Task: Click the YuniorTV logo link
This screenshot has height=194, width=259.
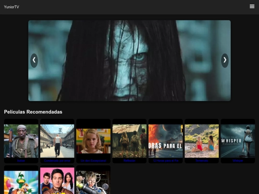Action: (x=12, y=7)
